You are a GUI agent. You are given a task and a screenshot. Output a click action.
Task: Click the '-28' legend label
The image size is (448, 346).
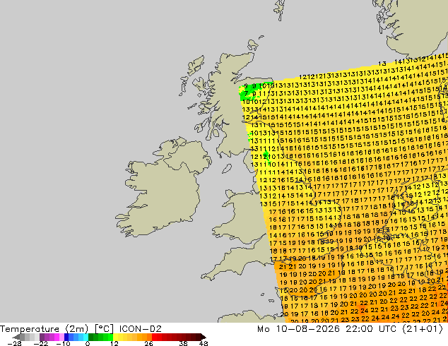tap(14, 343)
